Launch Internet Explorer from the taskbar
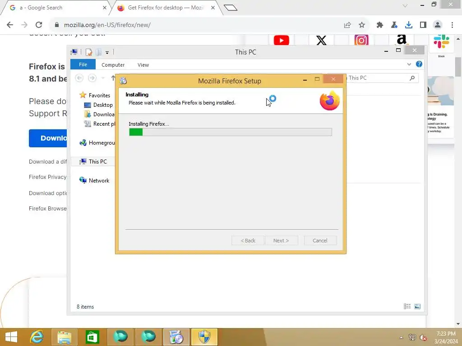 [x=37, y=337]
